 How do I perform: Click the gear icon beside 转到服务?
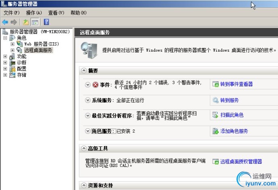tap(216, 100)
